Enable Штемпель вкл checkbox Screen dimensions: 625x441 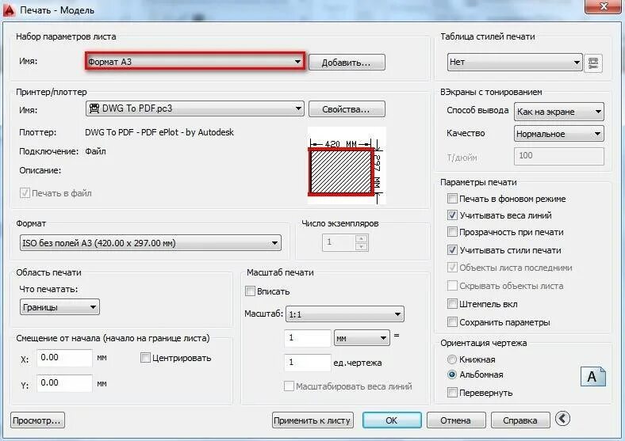[452, 304]
